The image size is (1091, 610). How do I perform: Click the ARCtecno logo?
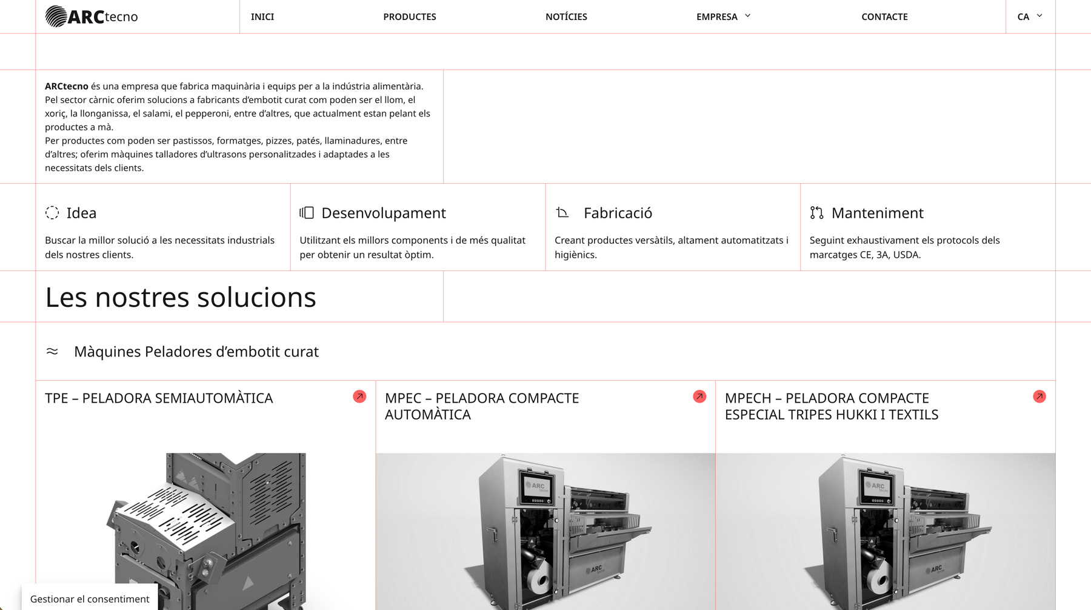[x=92, y=16]
